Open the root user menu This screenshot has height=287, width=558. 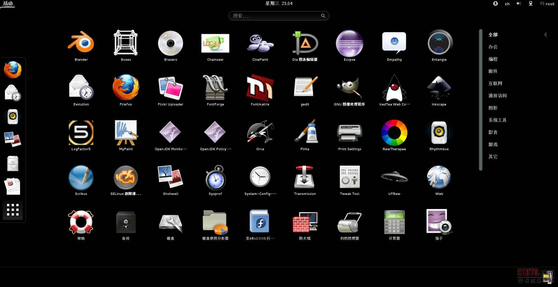click(547, 3)
